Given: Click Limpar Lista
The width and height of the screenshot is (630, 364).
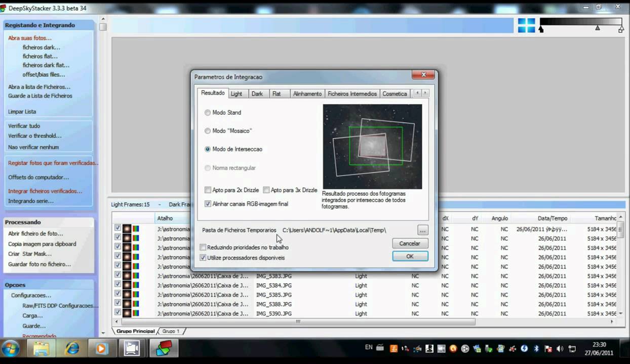Looking at the screenshot, I should coord(22,111).
